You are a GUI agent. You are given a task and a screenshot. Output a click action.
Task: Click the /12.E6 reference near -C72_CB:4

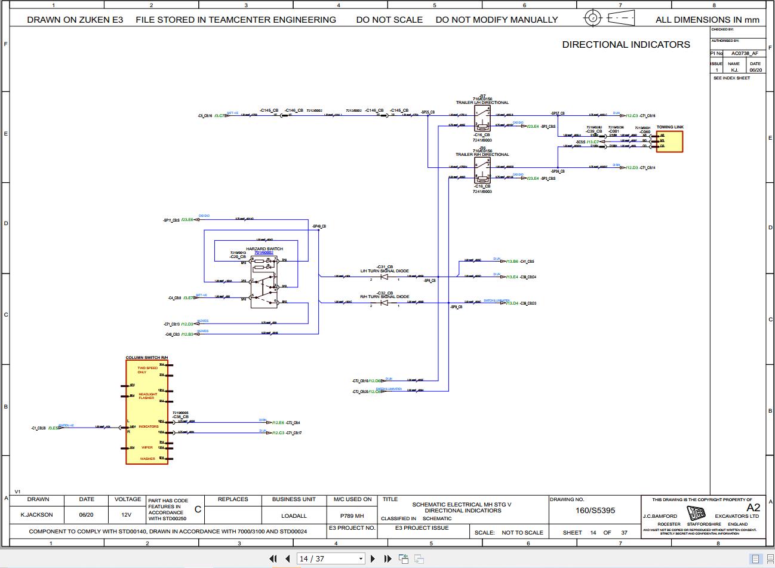click(x=278, y=423)
